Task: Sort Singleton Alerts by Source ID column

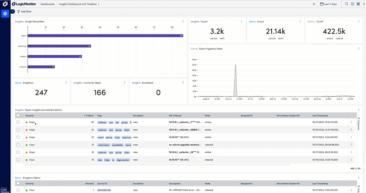Action: [102, 183]
